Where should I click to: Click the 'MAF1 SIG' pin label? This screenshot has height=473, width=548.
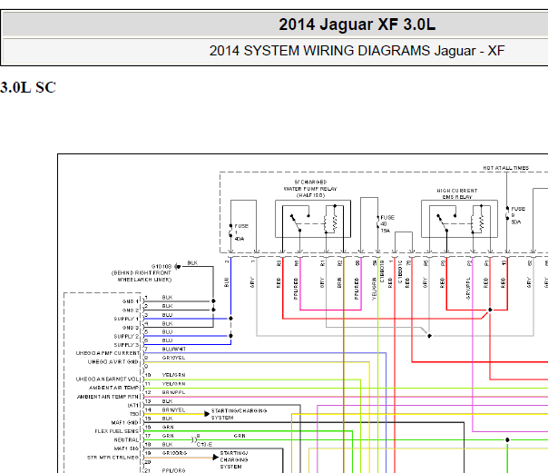pos(126,448)
